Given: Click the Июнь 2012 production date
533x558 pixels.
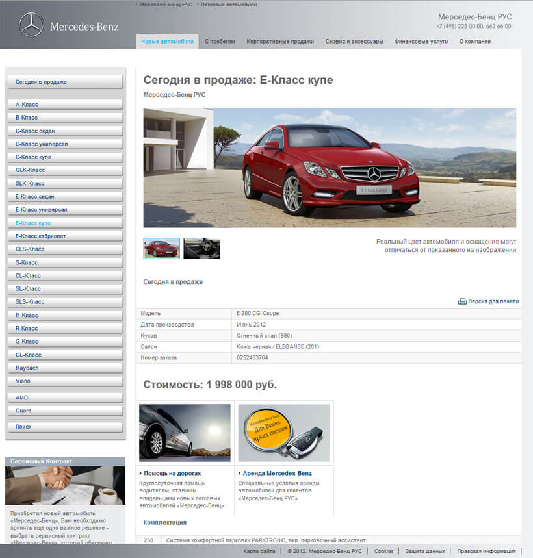Looking at the screenshot, I should 251,325.
